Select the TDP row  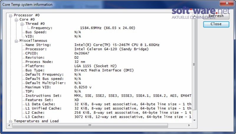point(53,91)
